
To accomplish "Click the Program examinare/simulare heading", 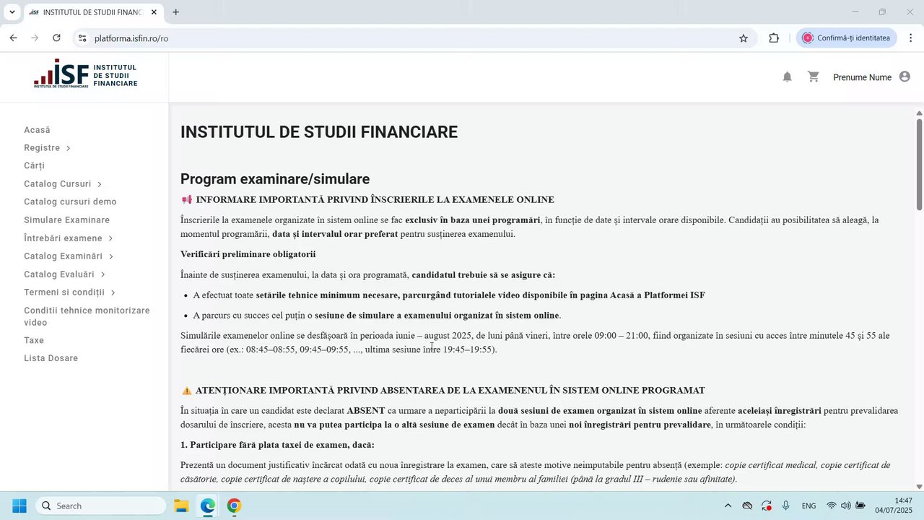I will [x=275, y=179].
